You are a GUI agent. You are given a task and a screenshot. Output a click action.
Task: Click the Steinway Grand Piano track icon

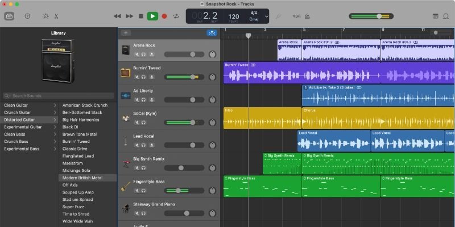coord(126,209)
